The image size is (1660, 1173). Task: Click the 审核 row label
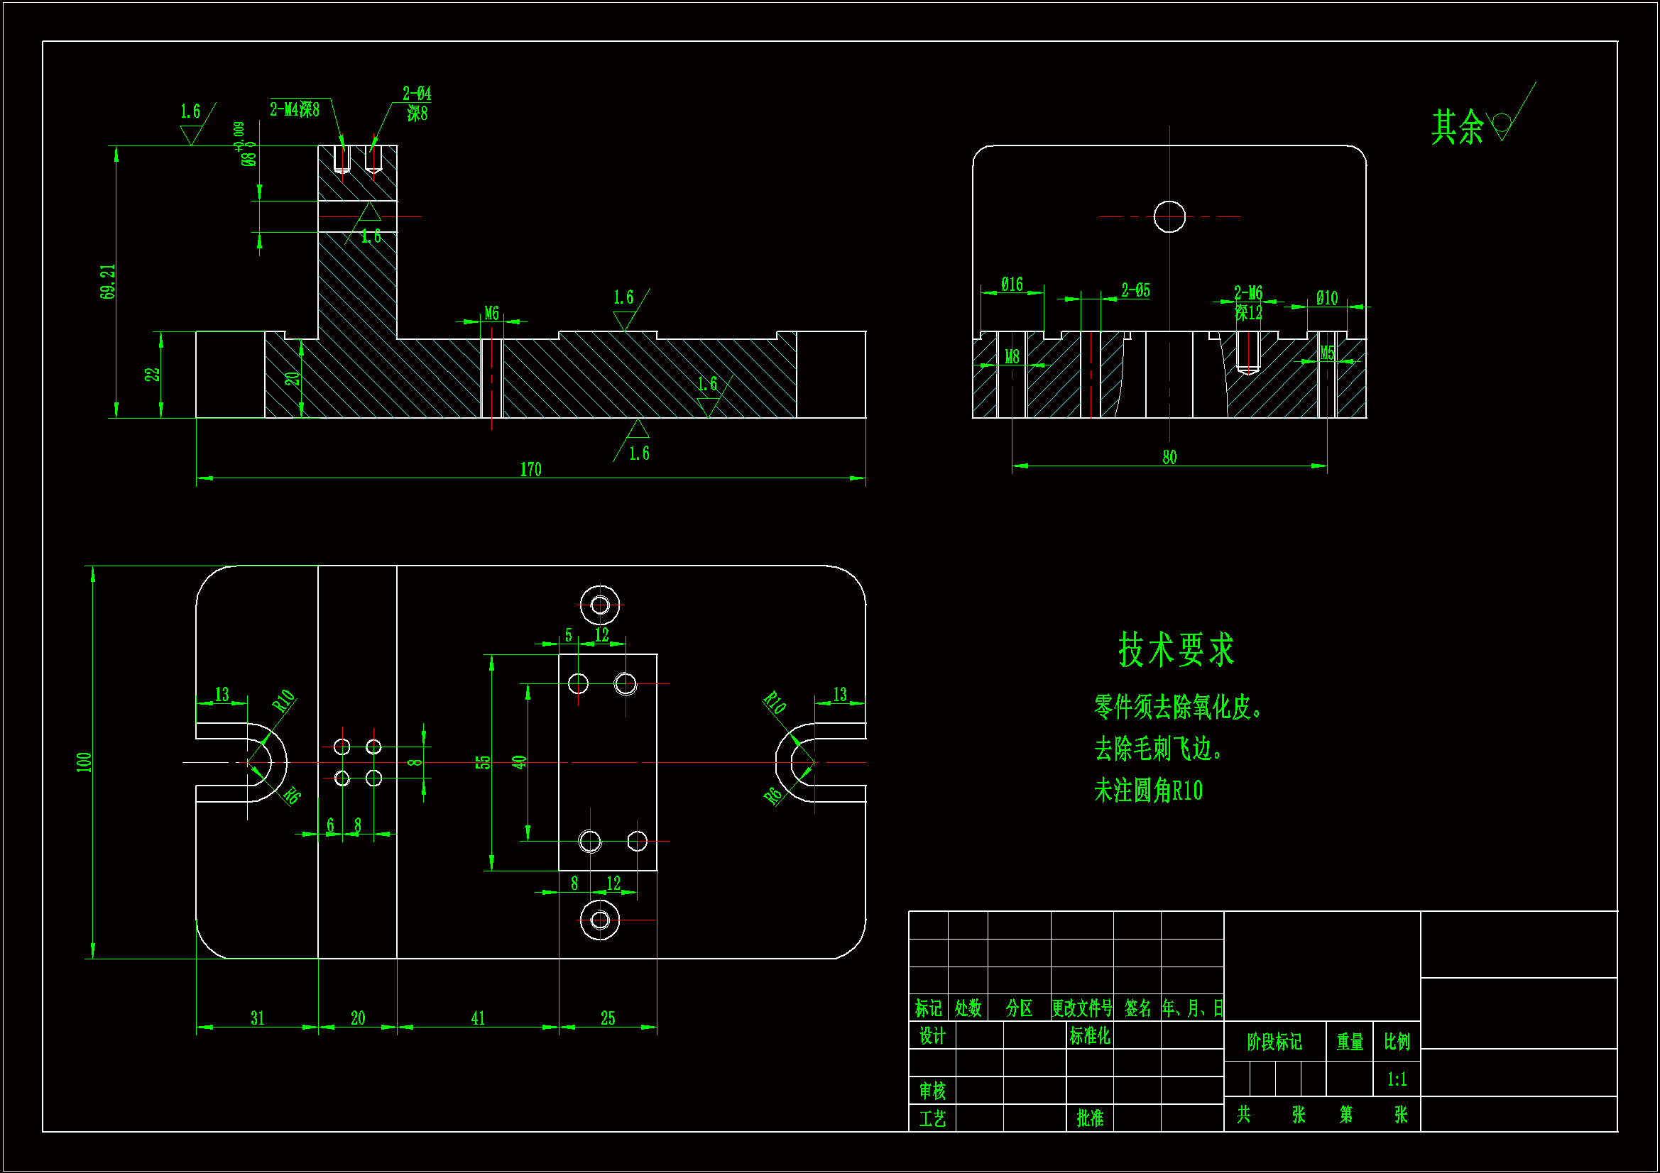coord(932,1091)
